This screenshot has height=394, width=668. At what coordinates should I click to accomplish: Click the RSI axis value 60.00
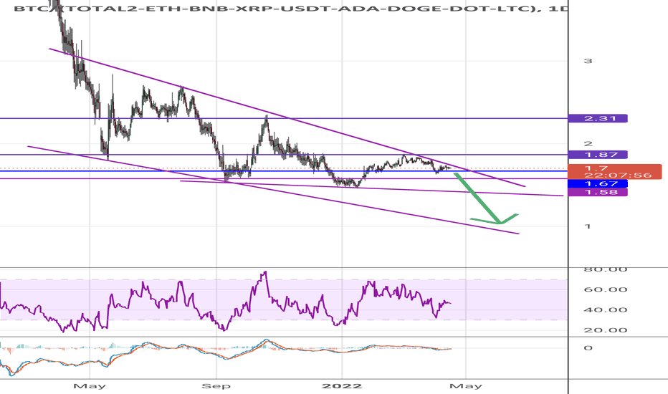605,289
